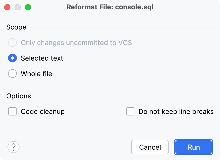Click the yellow minimize traffic light
Image resolution: width=220 pixels, height=160 pixels.
click(18, 7)
